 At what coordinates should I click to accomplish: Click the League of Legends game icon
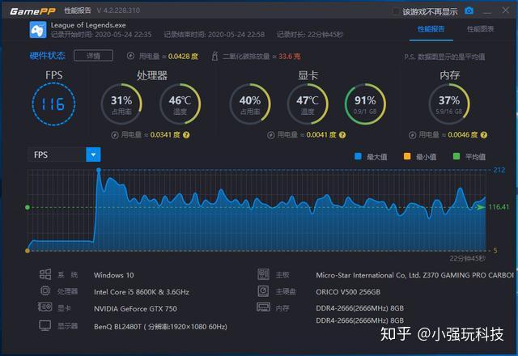tap(38, 30)
